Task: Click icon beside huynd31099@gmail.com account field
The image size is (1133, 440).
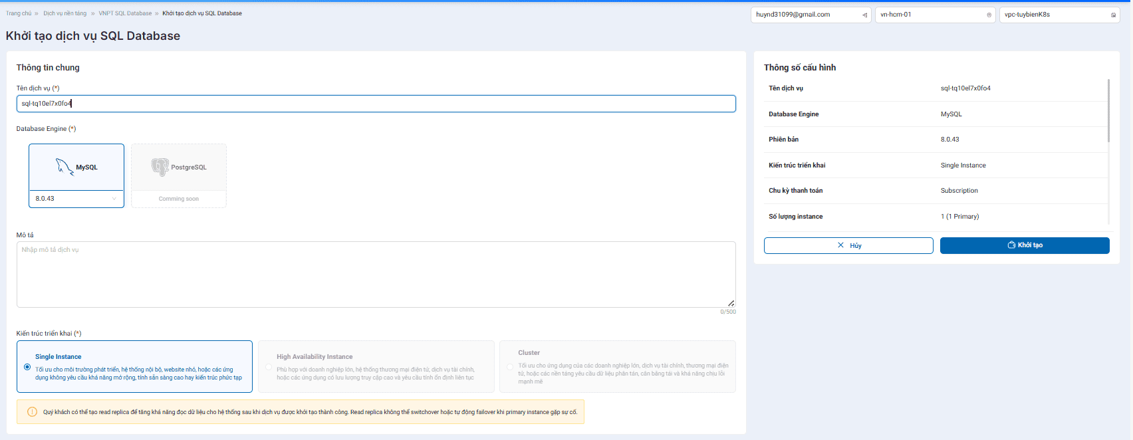Action: tap(865, 15)
